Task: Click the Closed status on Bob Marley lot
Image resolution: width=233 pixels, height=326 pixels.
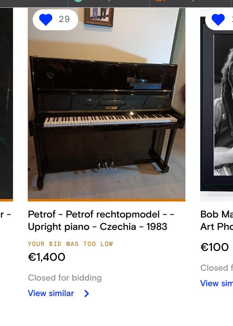Action: [216, 268]
